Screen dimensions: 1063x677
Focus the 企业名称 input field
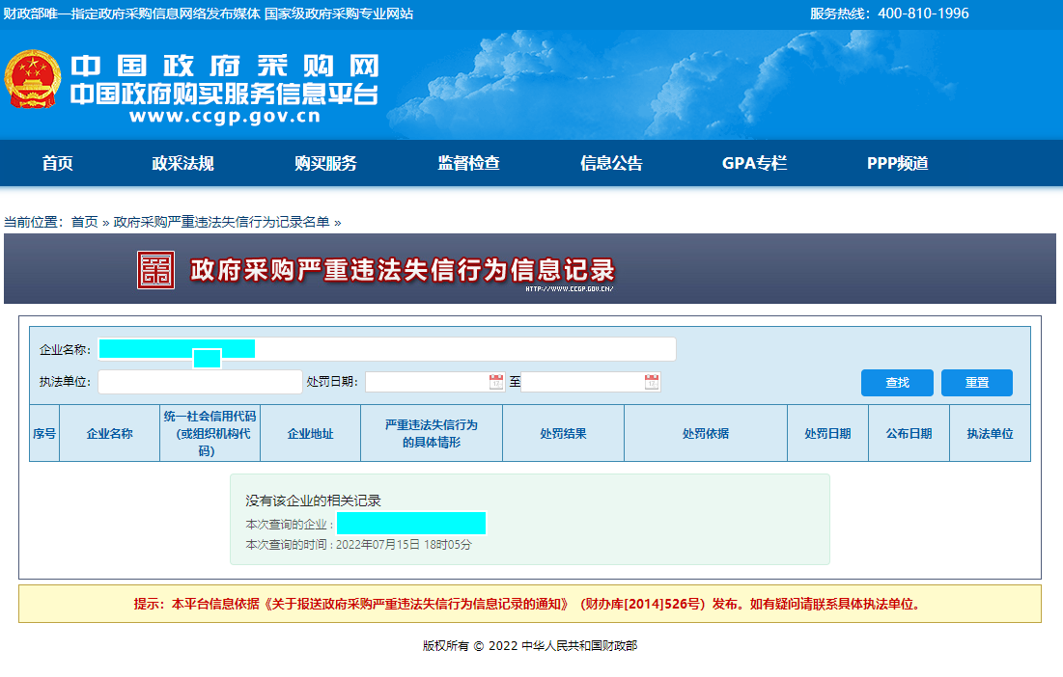pyautogui.click(x=387, y=349)
